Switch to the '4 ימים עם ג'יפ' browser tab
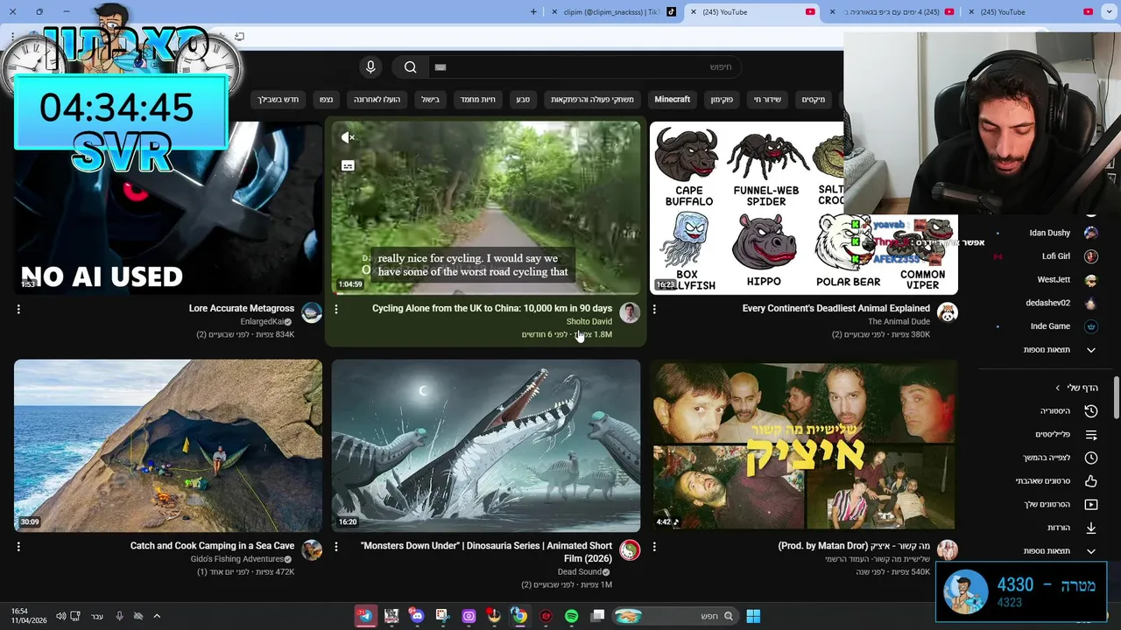Viewport: 1121px width, 630px height. click(892, 12)
